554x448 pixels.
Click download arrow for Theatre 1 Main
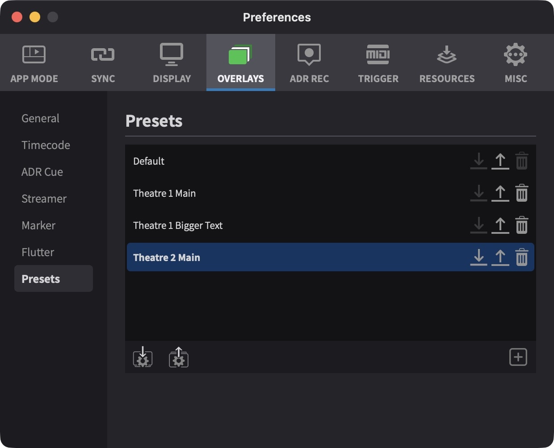pyautogui.click(x=479, y=193)
